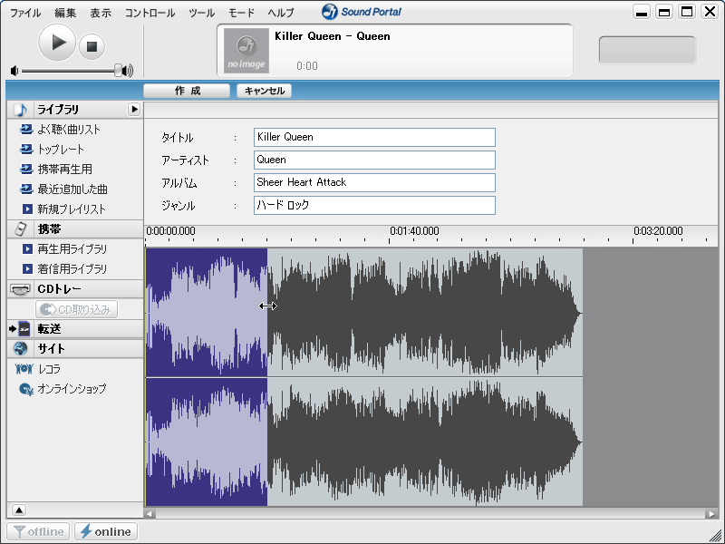This screenshot has height=544, width=725.
Task: Click the オンラインショップ icon
Action: click(x=26, y=390)
